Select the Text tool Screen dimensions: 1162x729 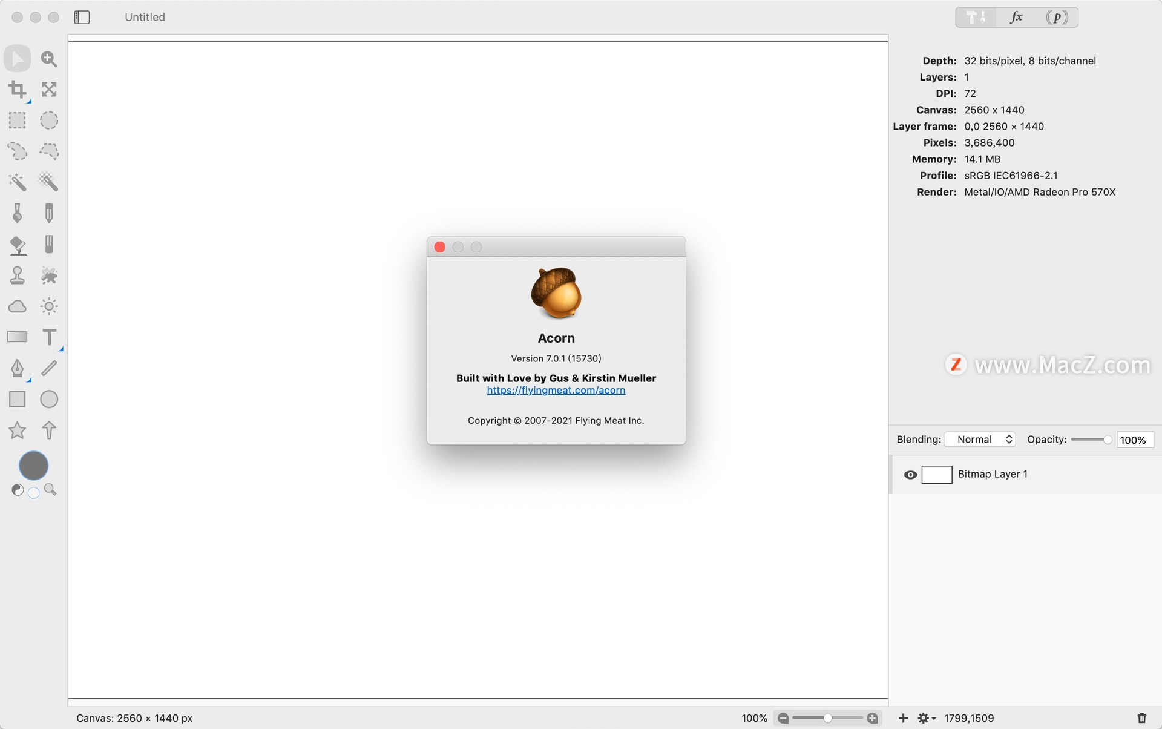coord(49,337)
